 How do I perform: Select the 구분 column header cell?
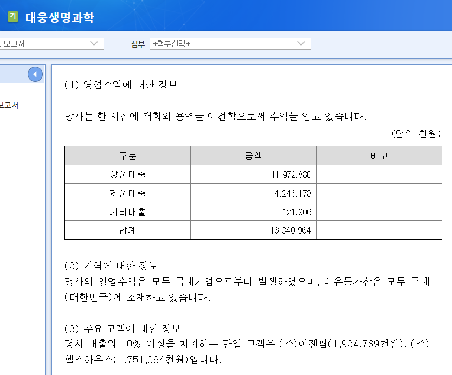coord(127,156)
